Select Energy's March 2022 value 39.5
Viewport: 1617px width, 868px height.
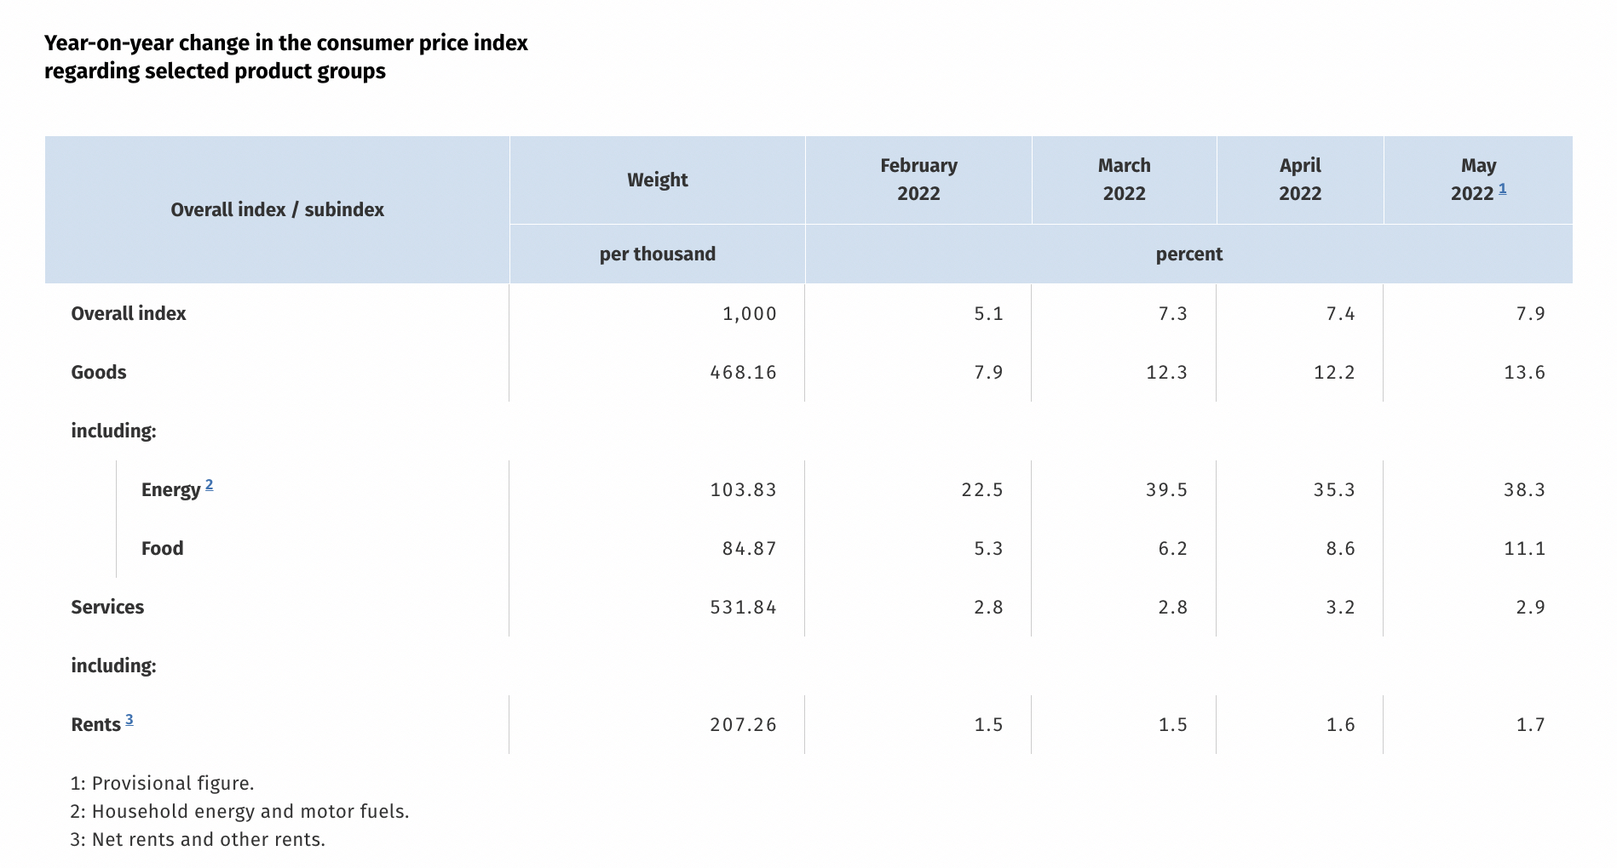(1165, 489)
